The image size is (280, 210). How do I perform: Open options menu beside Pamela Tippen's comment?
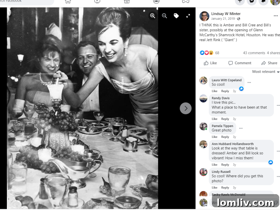(x=241, y=128)
